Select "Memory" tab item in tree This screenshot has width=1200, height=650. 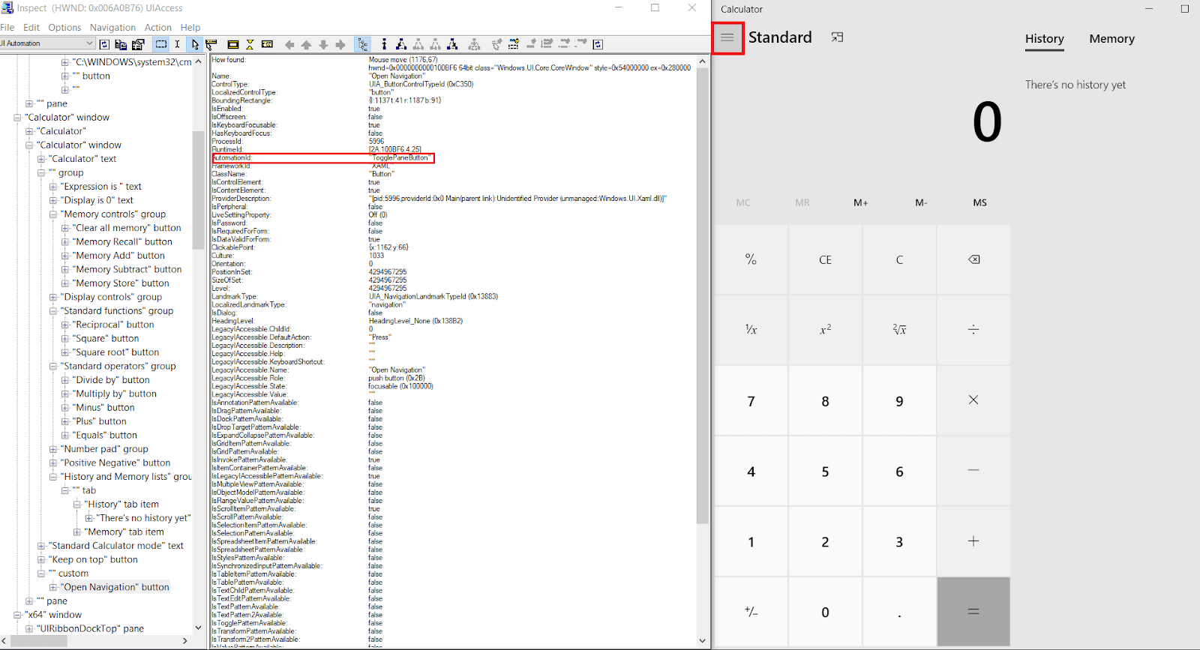click(x=124, y=532)
